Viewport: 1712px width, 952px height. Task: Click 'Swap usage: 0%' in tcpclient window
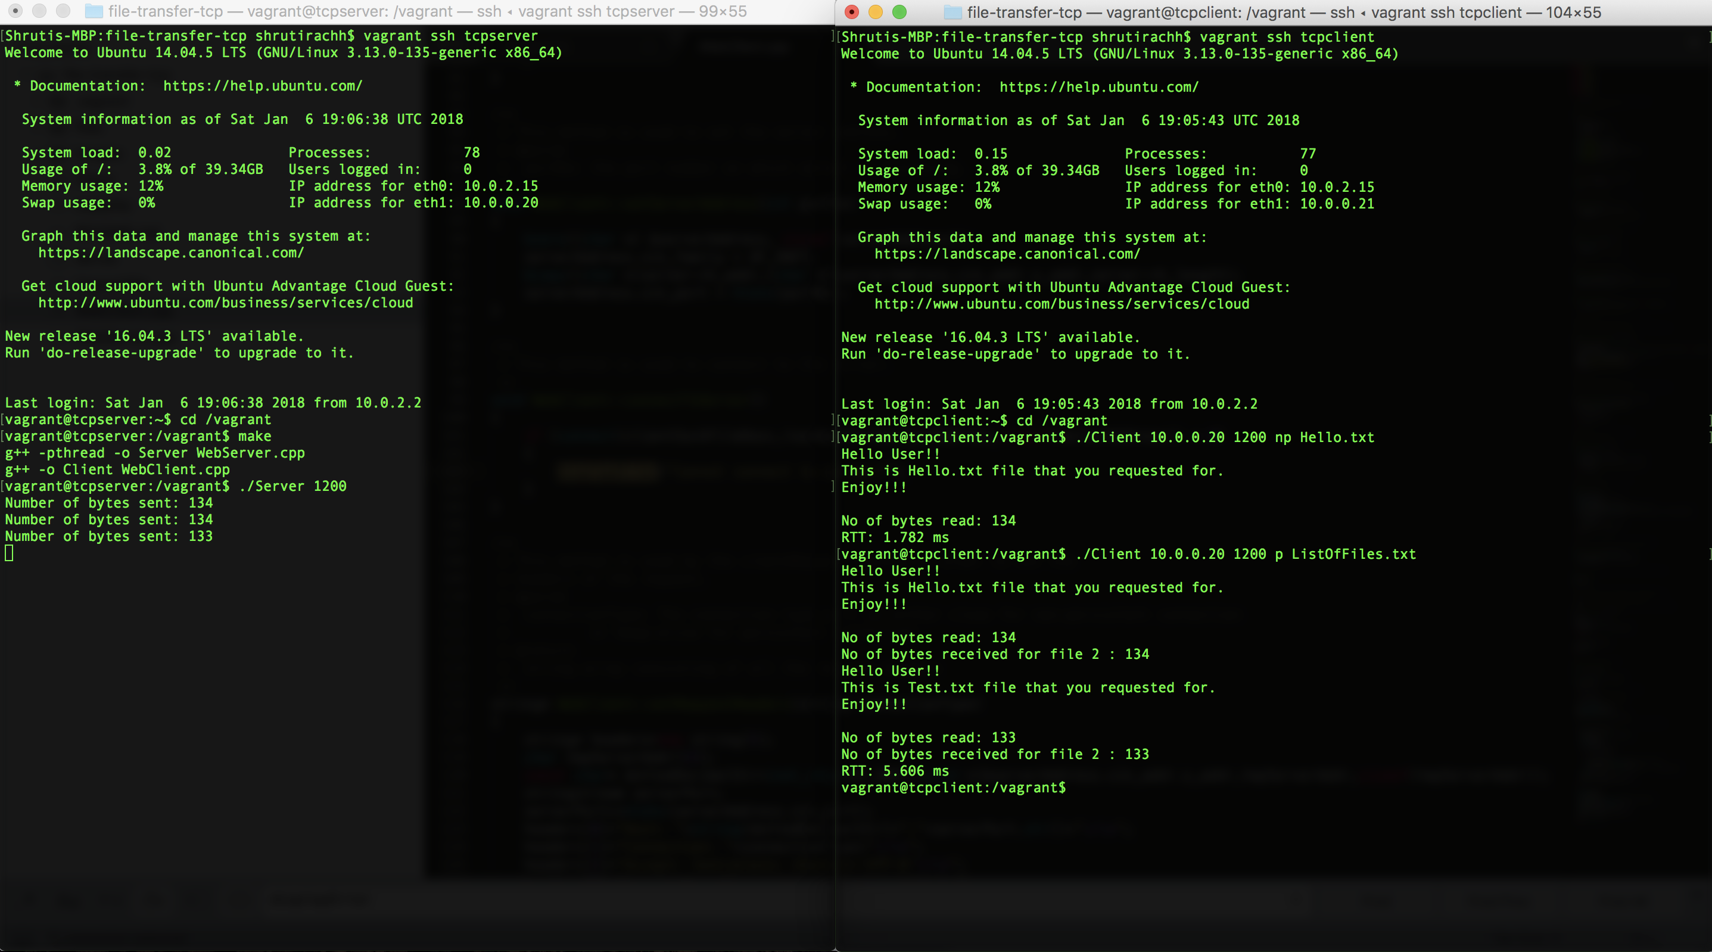point(924,204)
